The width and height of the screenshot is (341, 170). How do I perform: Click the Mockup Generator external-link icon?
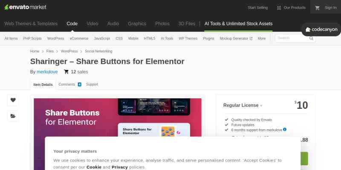click(251, 38)
